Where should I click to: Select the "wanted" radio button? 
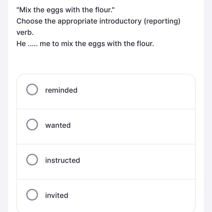pos(32,125)
